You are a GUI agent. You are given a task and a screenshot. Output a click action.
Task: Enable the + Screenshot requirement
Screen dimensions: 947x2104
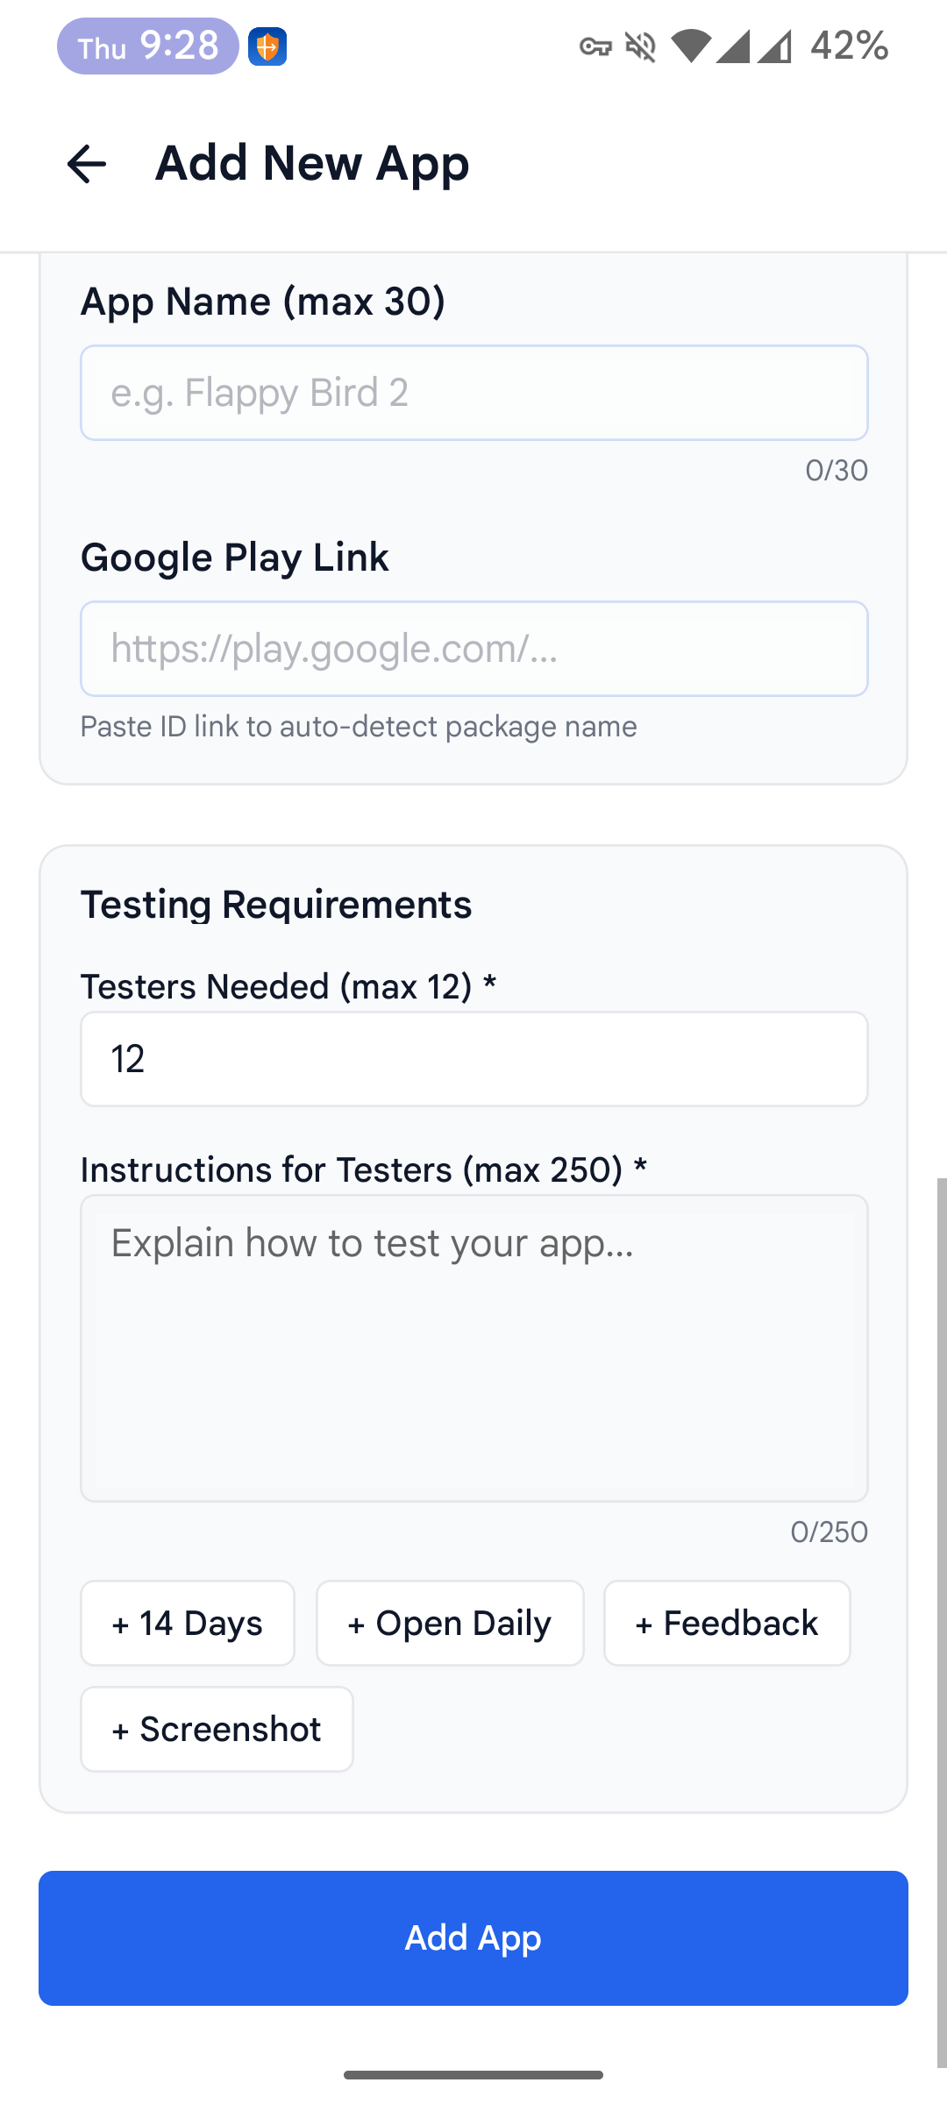pyautogui.click(x=216, y=1728)
